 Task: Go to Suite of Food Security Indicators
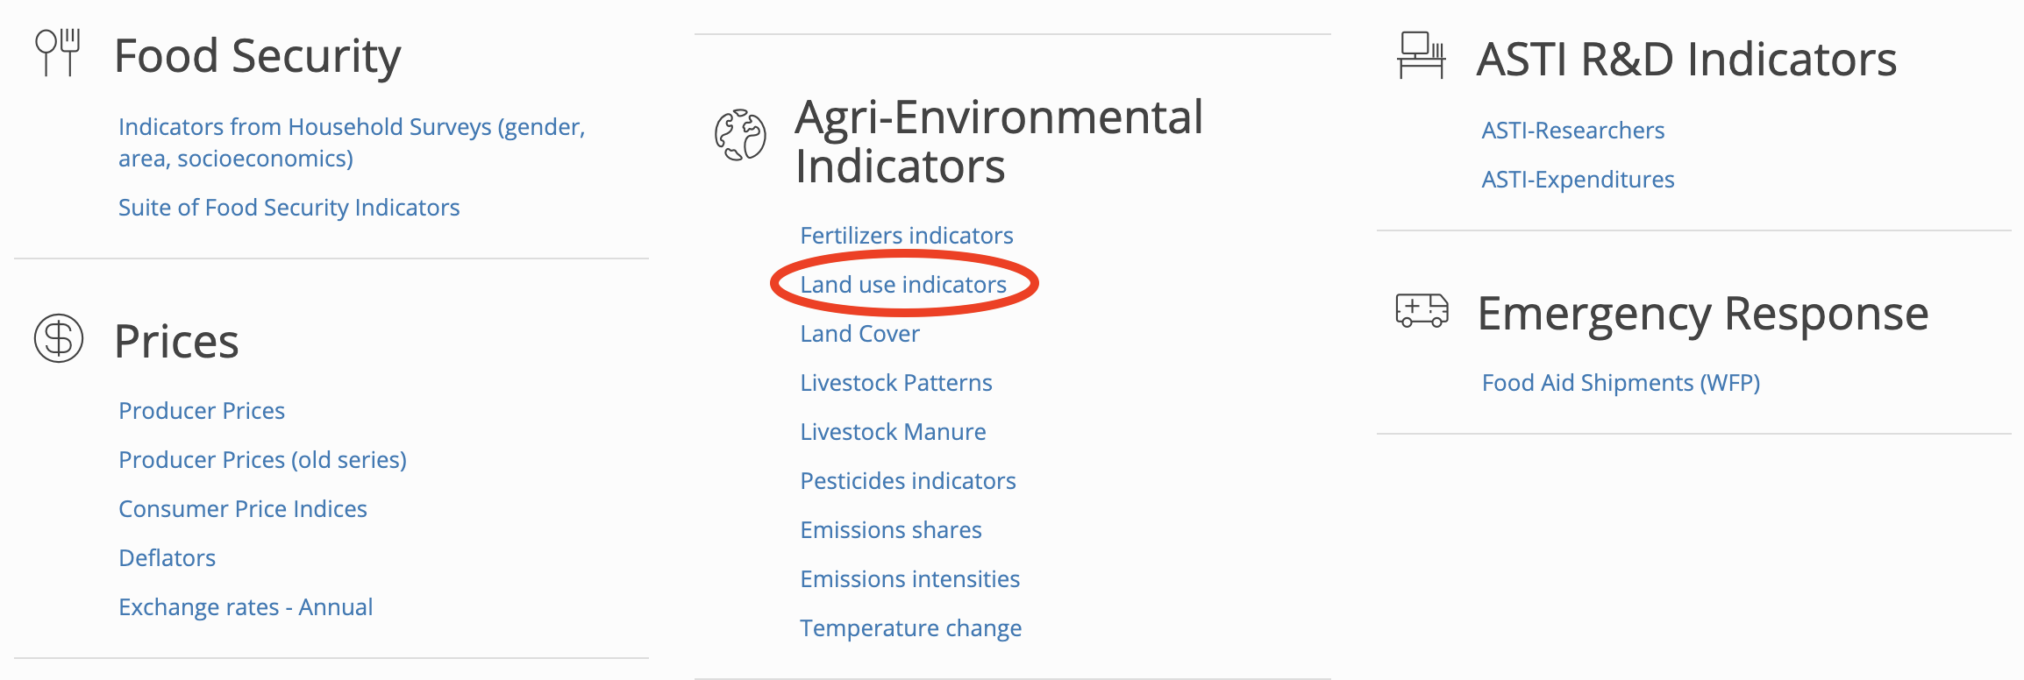[289, 208]
